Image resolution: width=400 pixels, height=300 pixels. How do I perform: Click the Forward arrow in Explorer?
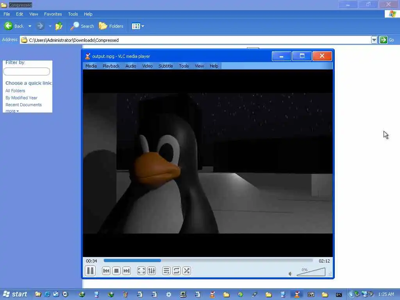click(40, 26)
